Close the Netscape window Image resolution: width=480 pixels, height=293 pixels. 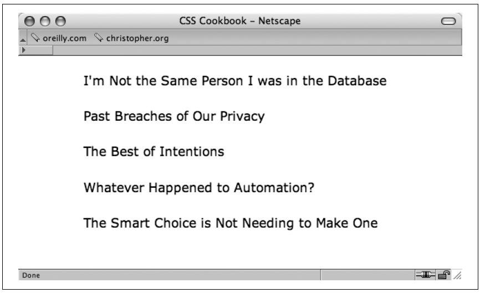29,21
